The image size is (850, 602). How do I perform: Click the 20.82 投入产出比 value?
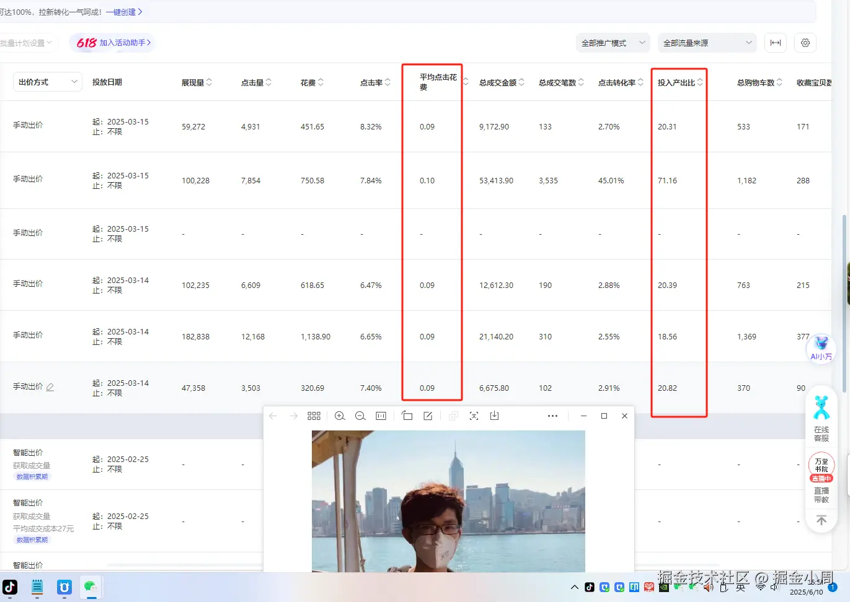667,388
